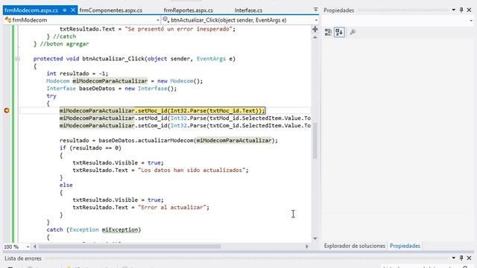
Task: Switch to frmReportes.aspx.cs tab
Action: [x=189, y=10]
